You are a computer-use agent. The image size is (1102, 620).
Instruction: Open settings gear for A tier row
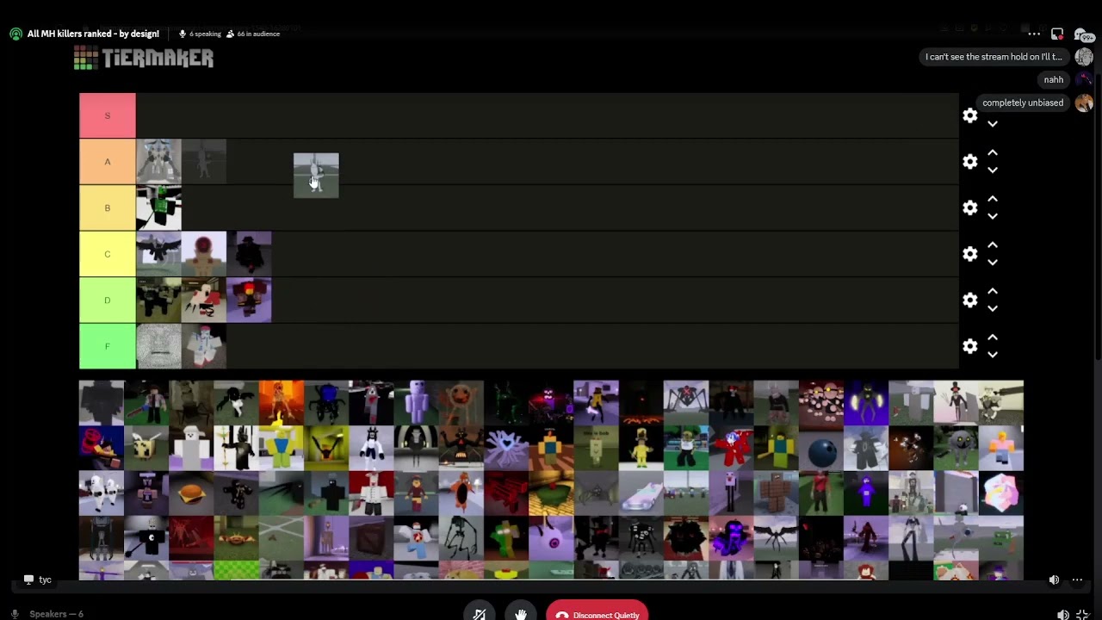[970, 162]
